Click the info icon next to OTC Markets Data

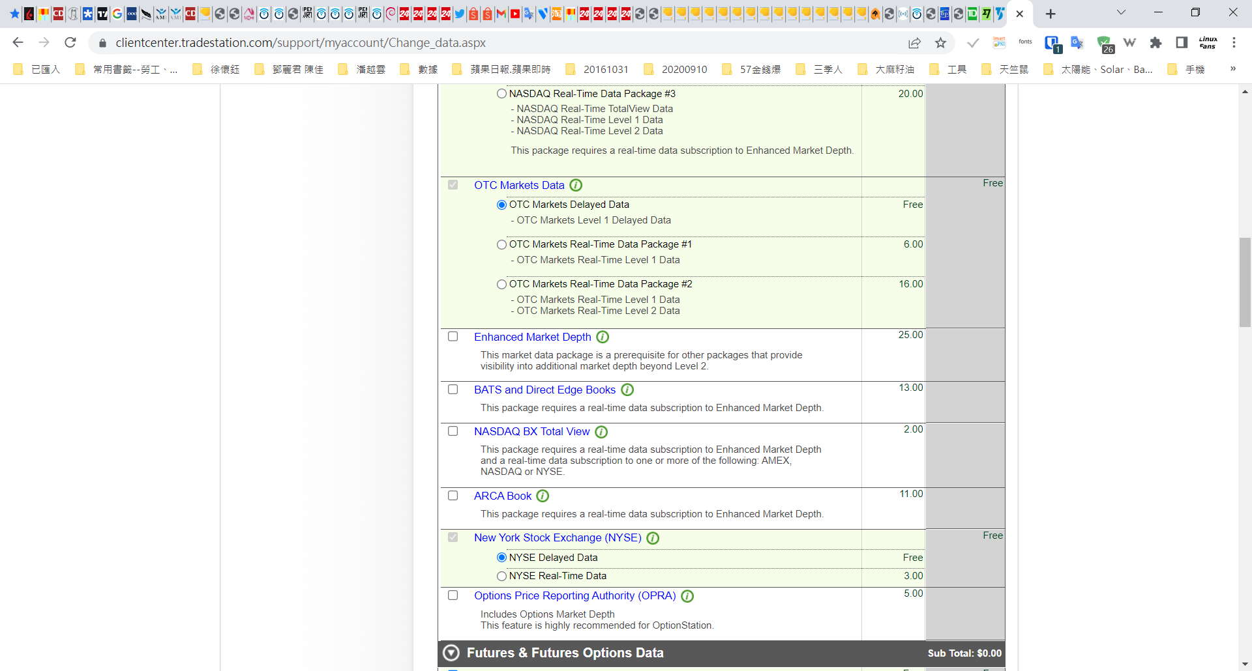pyautogui.click(x=576, y=186)
